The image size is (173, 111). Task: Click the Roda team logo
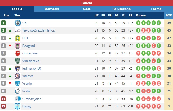(18, 91)
